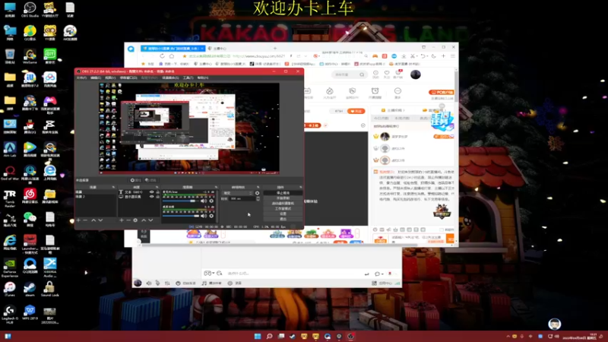
Task: Toggle visibility of the 文本 (GDI+) source
Action: pyautogui.click(x=151, y=192)
